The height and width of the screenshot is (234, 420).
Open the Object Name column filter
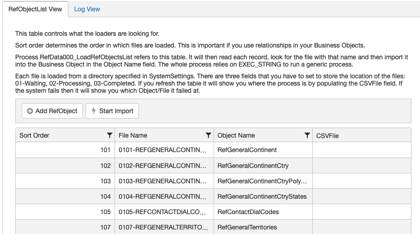tap(307, 135)
